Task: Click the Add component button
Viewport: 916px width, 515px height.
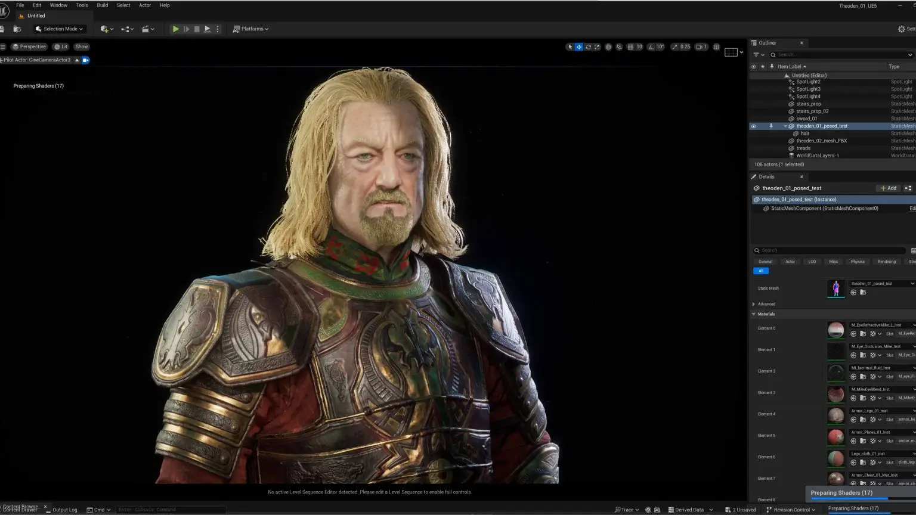Action: tap(889, 188)
